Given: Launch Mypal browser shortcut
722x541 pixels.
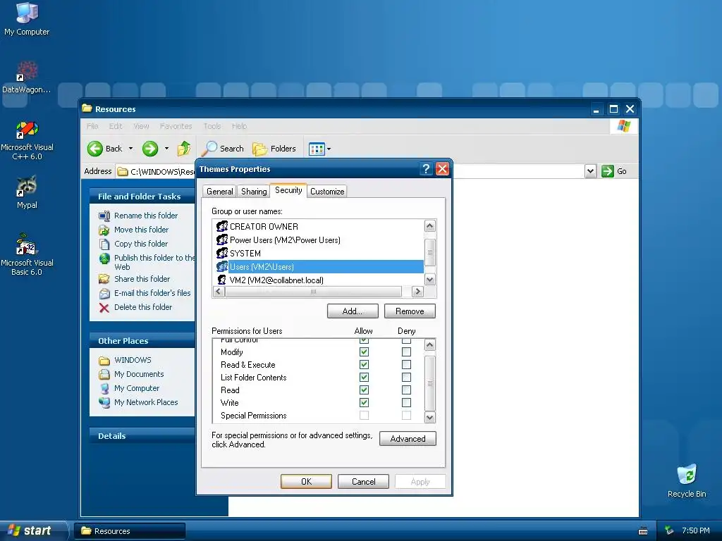Looking at the screenshot, I should point(27,192).
